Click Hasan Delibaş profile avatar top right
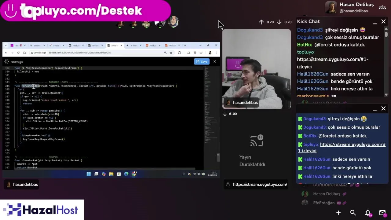 tap(331, 8)
